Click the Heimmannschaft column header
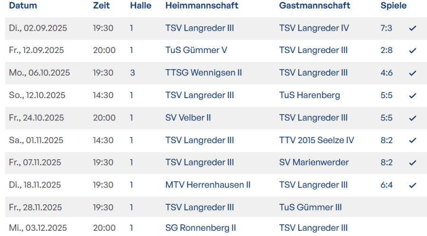This screenshot has width=427, height=236. [x=202, y=6]
